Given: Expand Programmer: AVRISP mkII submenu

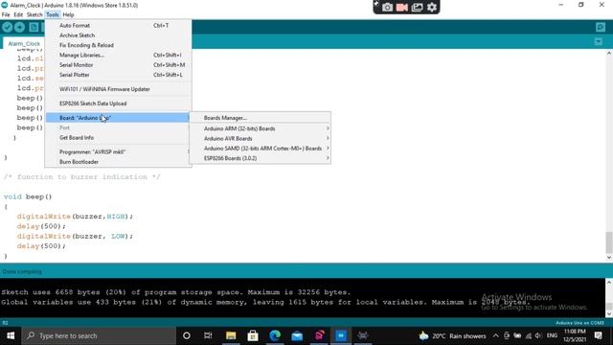Looking at the screenshot, I should point(118,151).
